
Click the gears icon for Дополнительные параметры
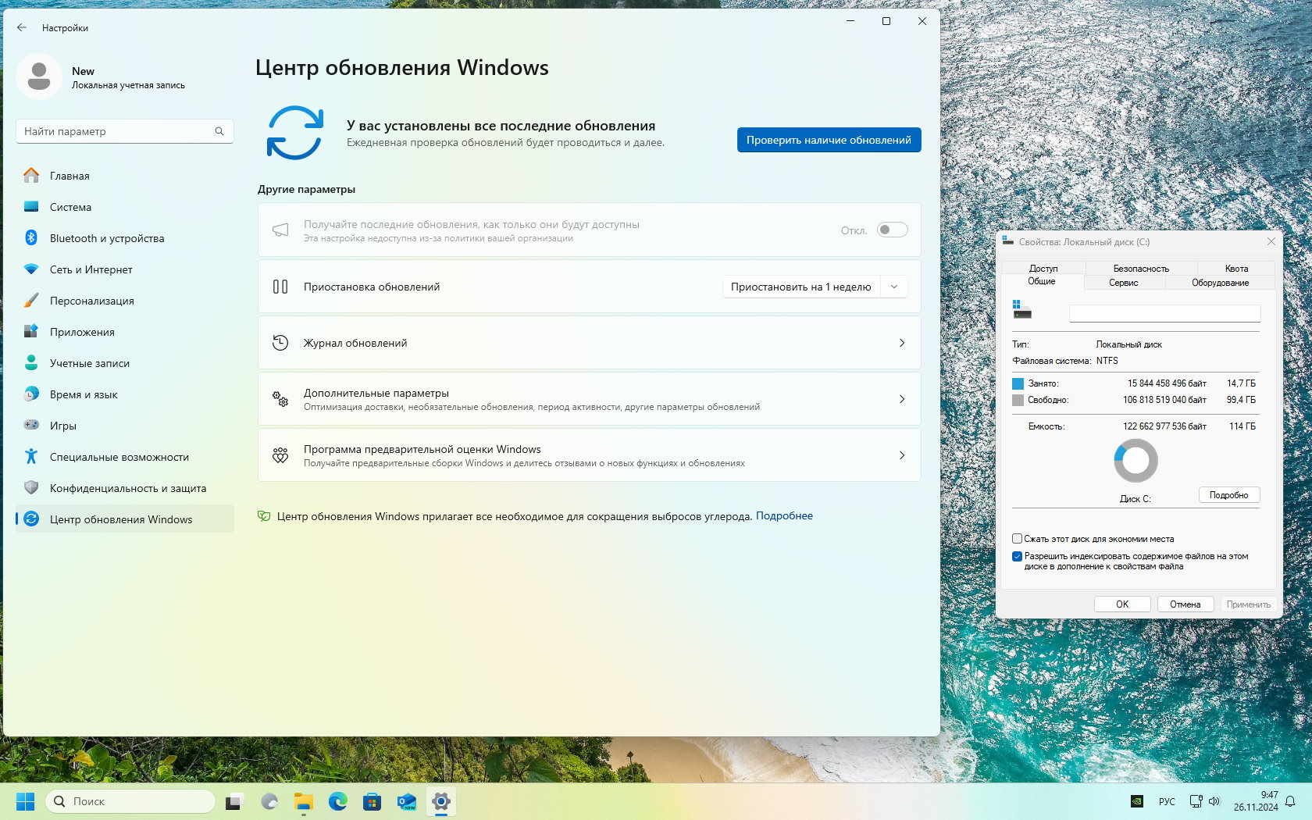coord(280,399)
